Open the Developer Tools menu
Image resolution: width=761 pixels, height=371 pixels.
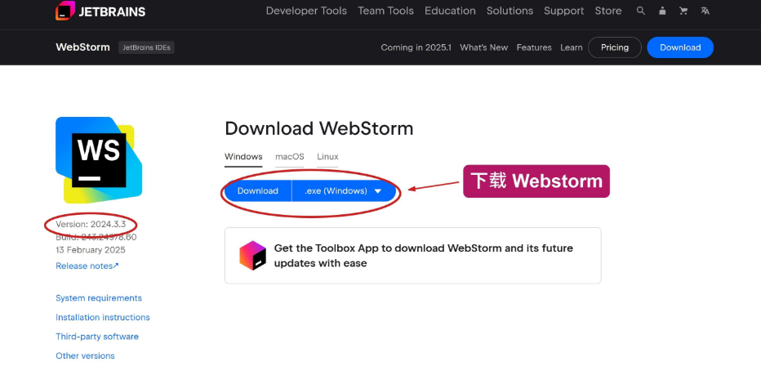pyautogui.click(x=306, y=11)
